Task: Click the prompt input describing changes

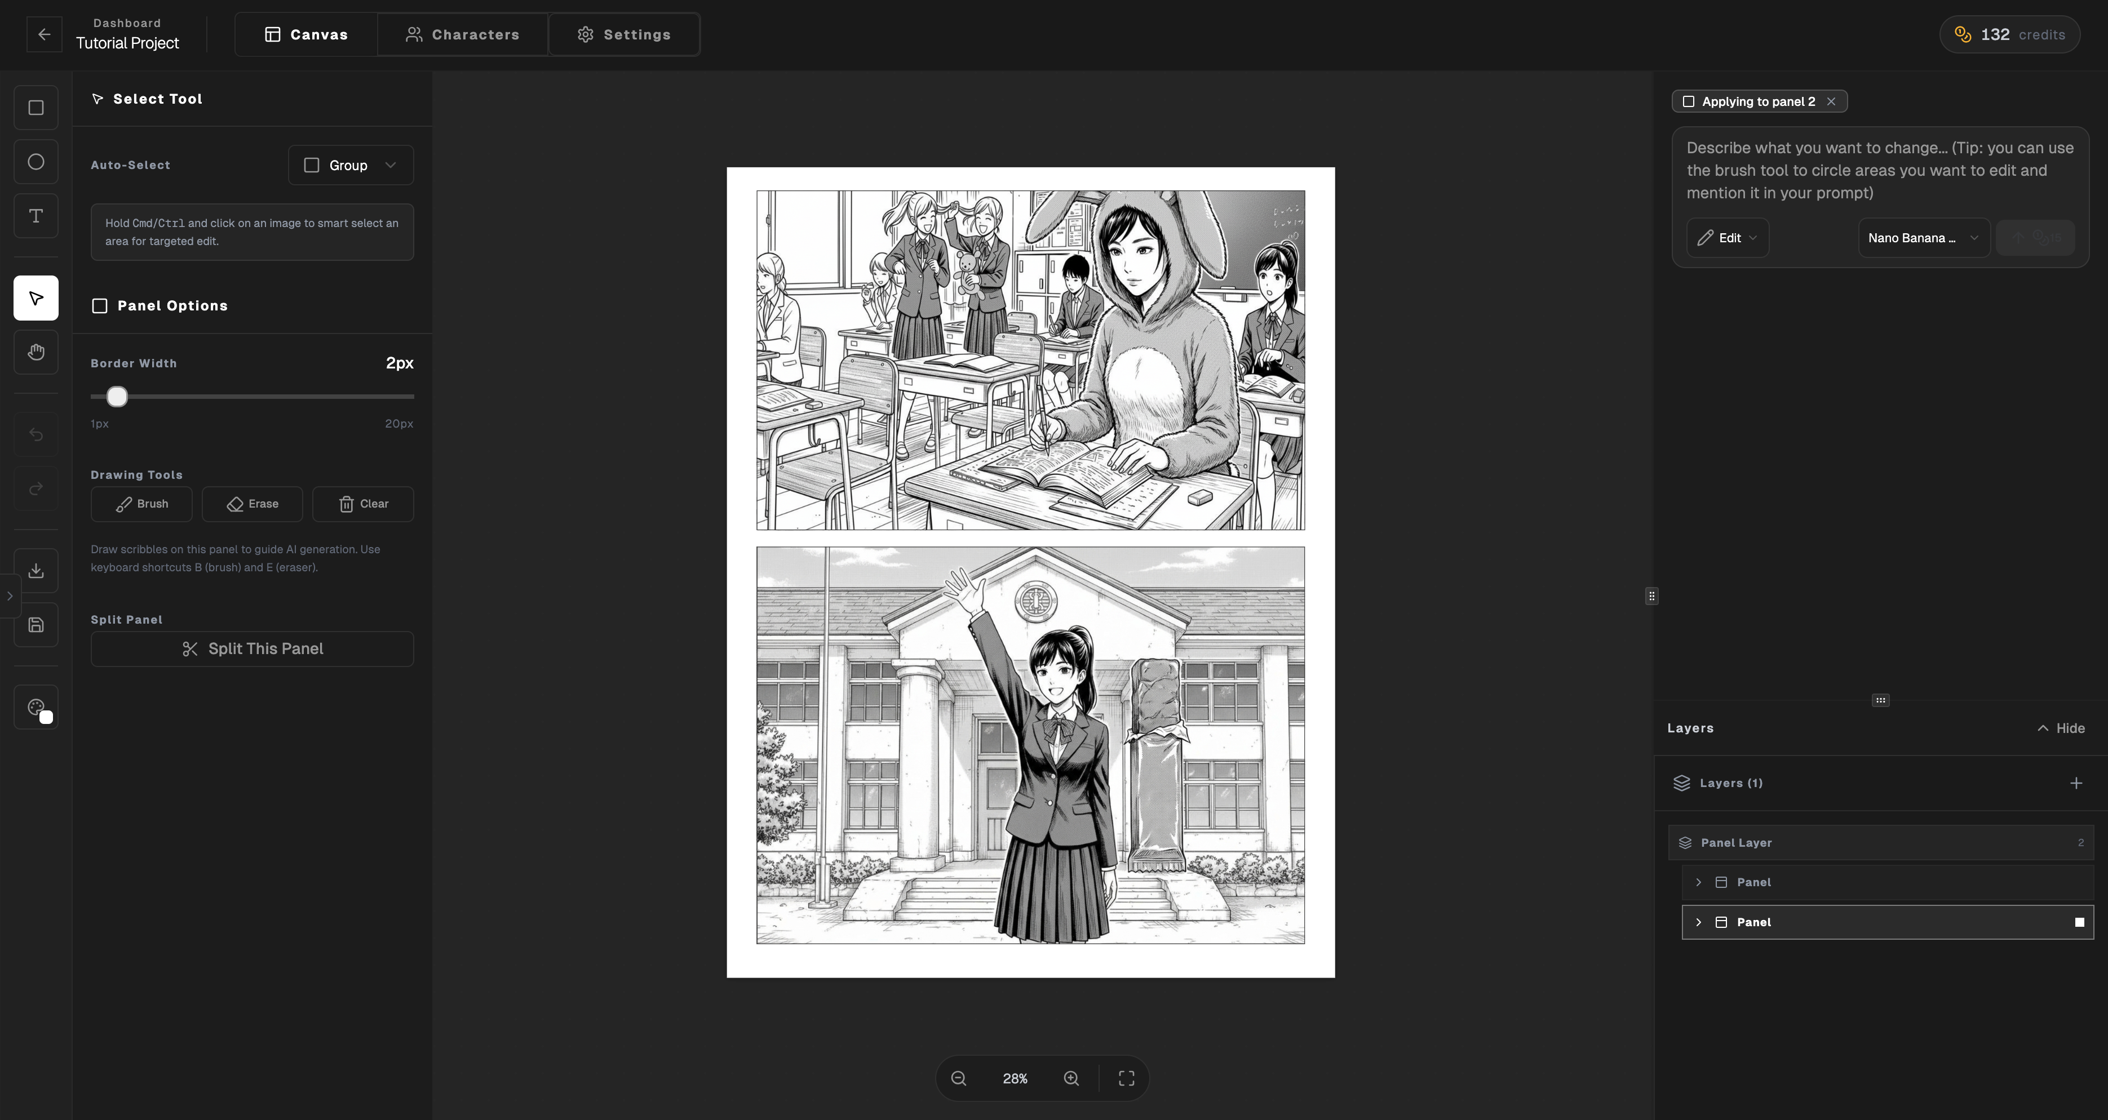Action: click(x=1879, y=170)
